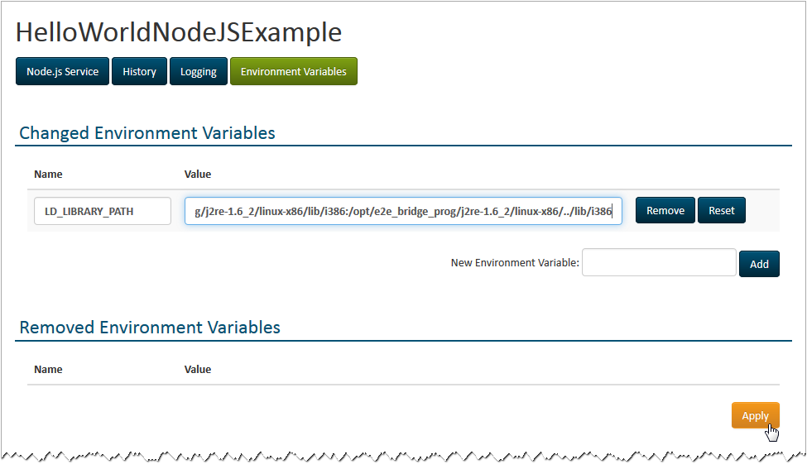Image resolution: width=807 pixels, height=469 pixels.
Task: Click the New Environment Variable input box
Action: click(x=659, y=263)
